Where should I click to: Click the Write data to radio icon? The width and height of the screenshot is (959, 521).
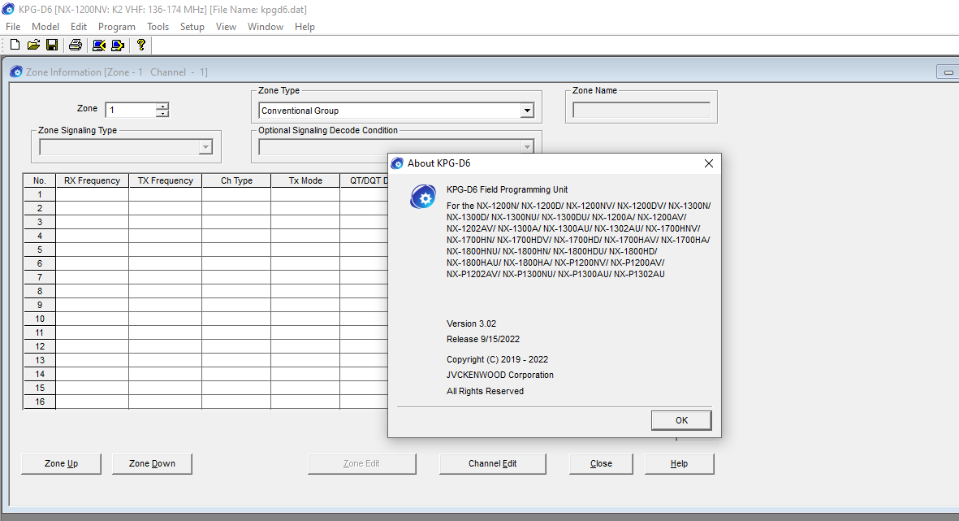point(118,45)
